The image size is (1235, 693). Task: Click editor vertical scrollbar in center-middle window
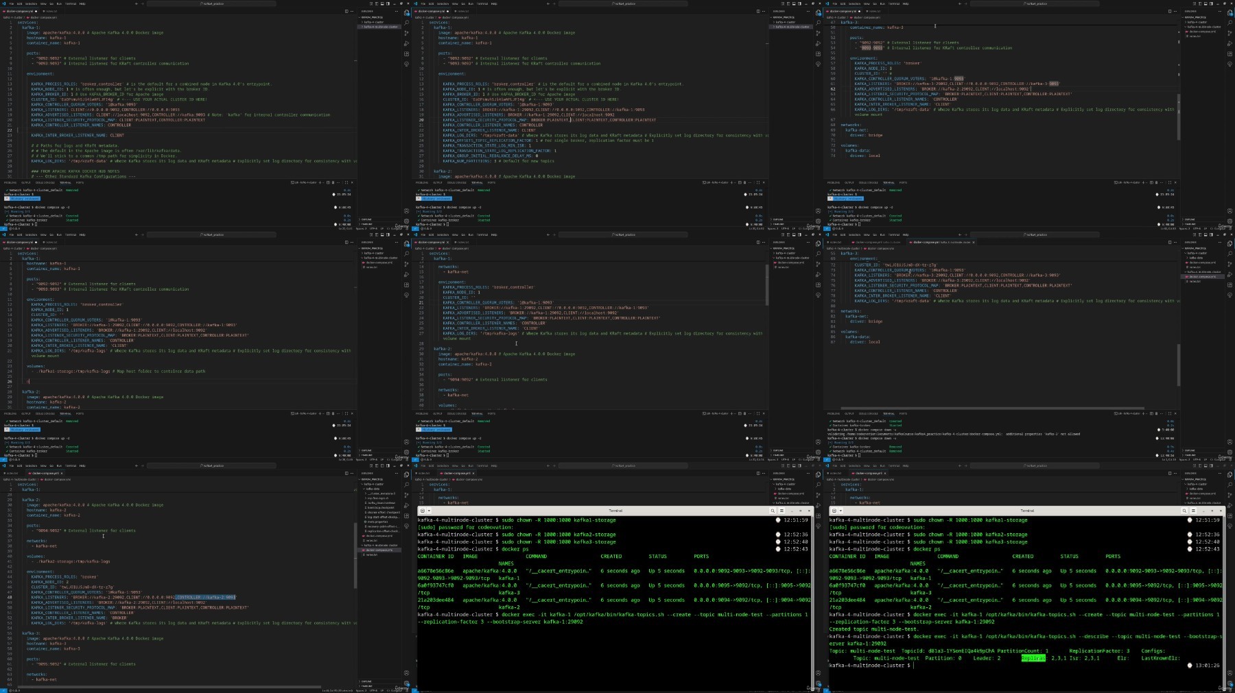[x=766, y=284]
